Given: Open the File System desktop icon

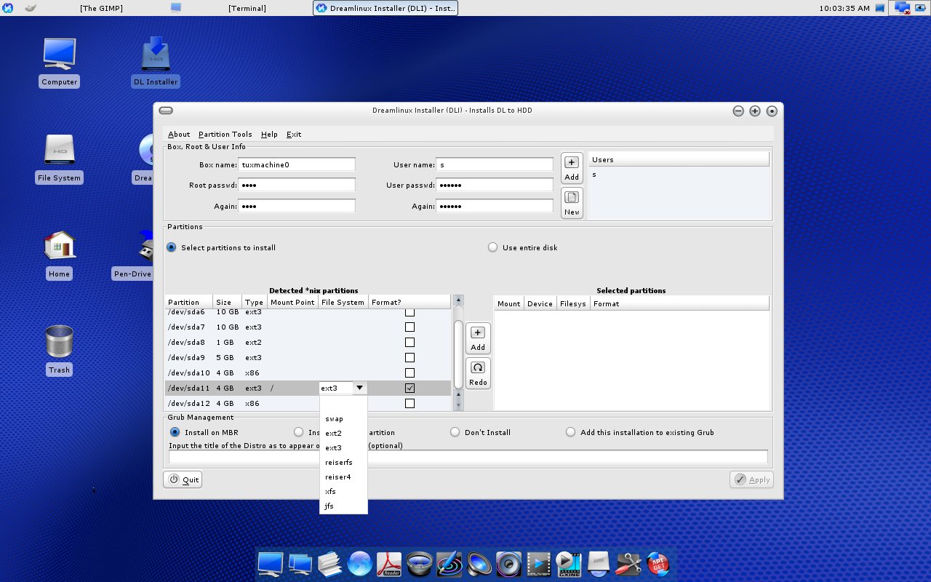Looking at the screenshot, I should pyautogui.click(x=59, y=159).
